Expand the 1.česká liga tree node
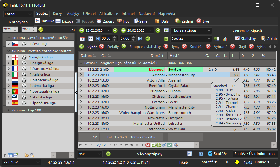This screenshot has height=167, width=280. 9,44
